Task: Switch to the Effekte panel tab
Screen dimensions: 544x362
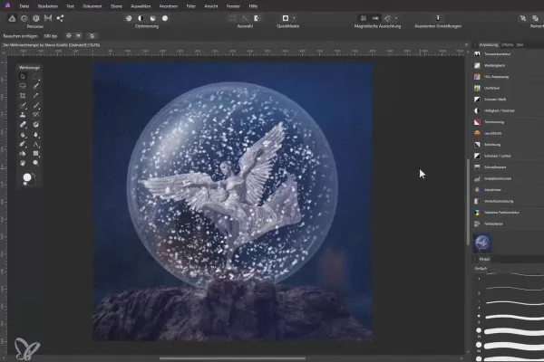Action: coord(507,44)
